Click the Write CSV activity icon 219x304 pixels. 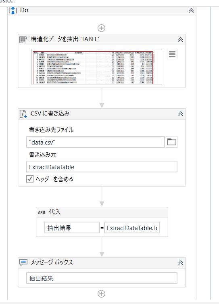[x=23, y=114]
